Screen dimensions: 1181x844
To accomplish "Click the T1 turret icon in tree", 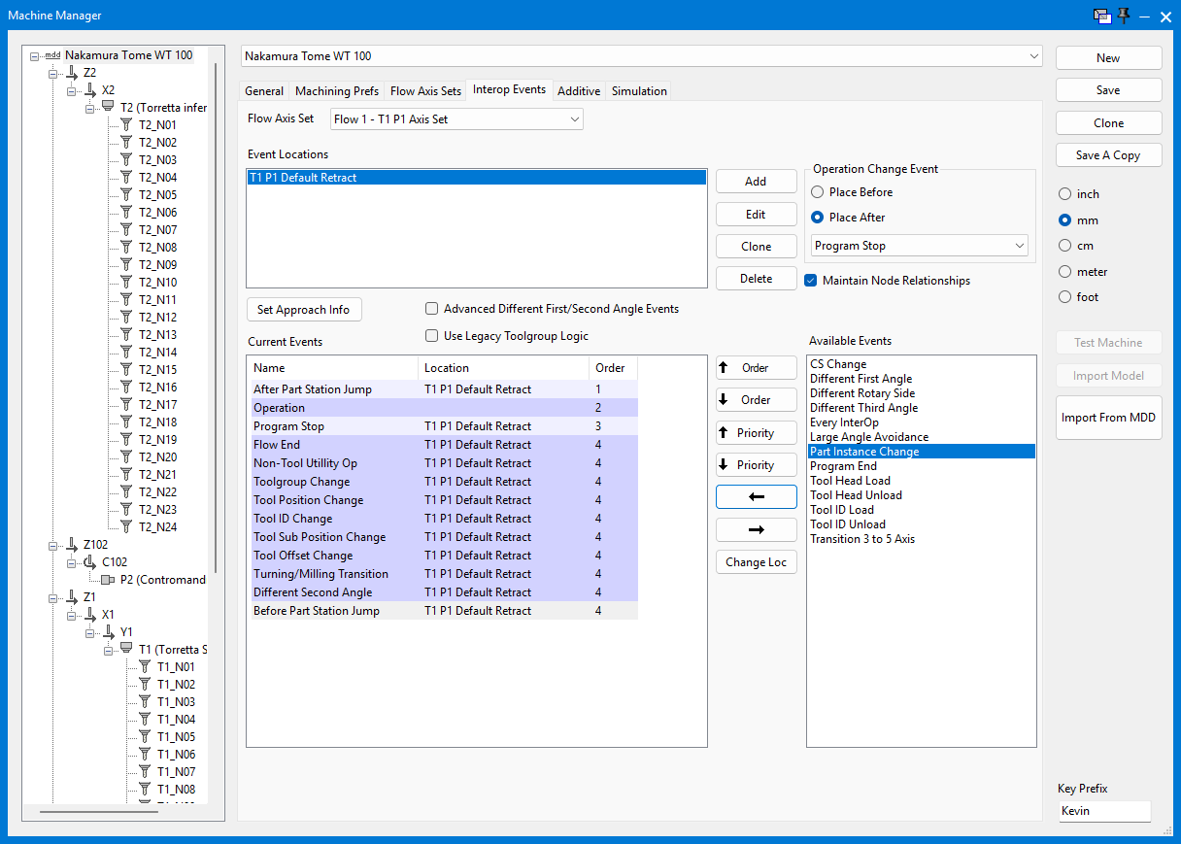I will (126, 649).
